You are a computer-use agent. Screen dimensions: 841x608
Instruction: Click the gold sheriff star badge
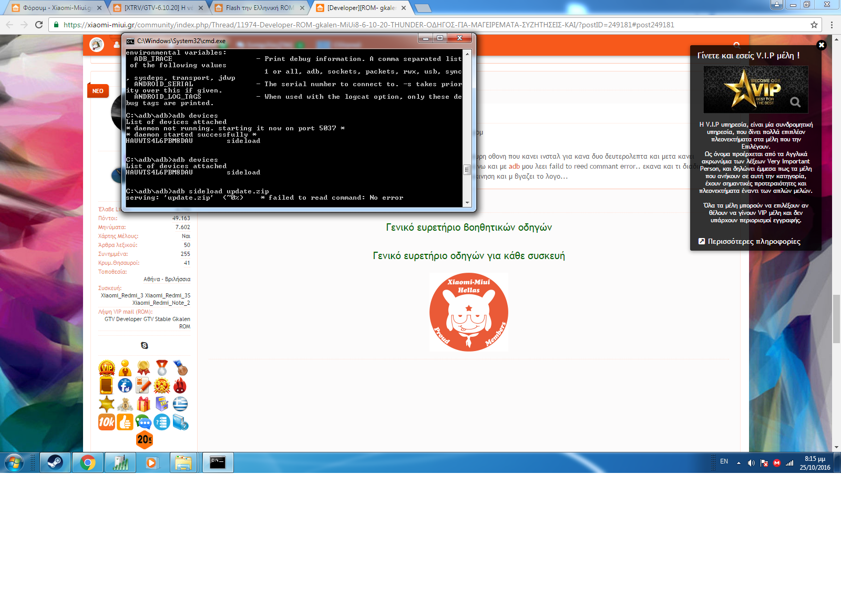coord(107,404)
